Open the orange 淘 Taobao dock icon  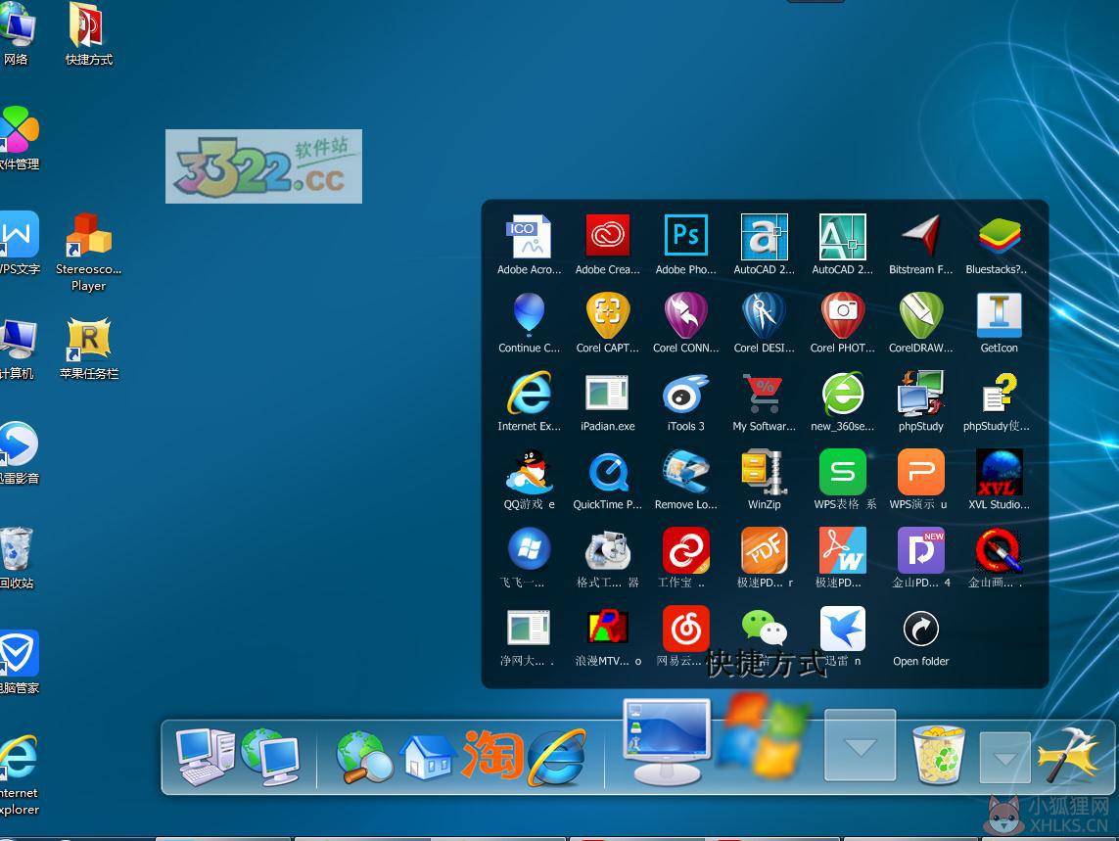(x=492, y=755)
